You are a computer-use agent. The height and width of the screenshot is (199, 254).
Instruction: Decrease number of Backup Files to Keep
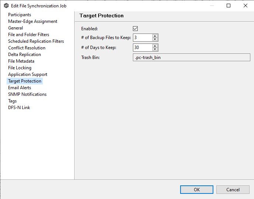tap(155, 39)
